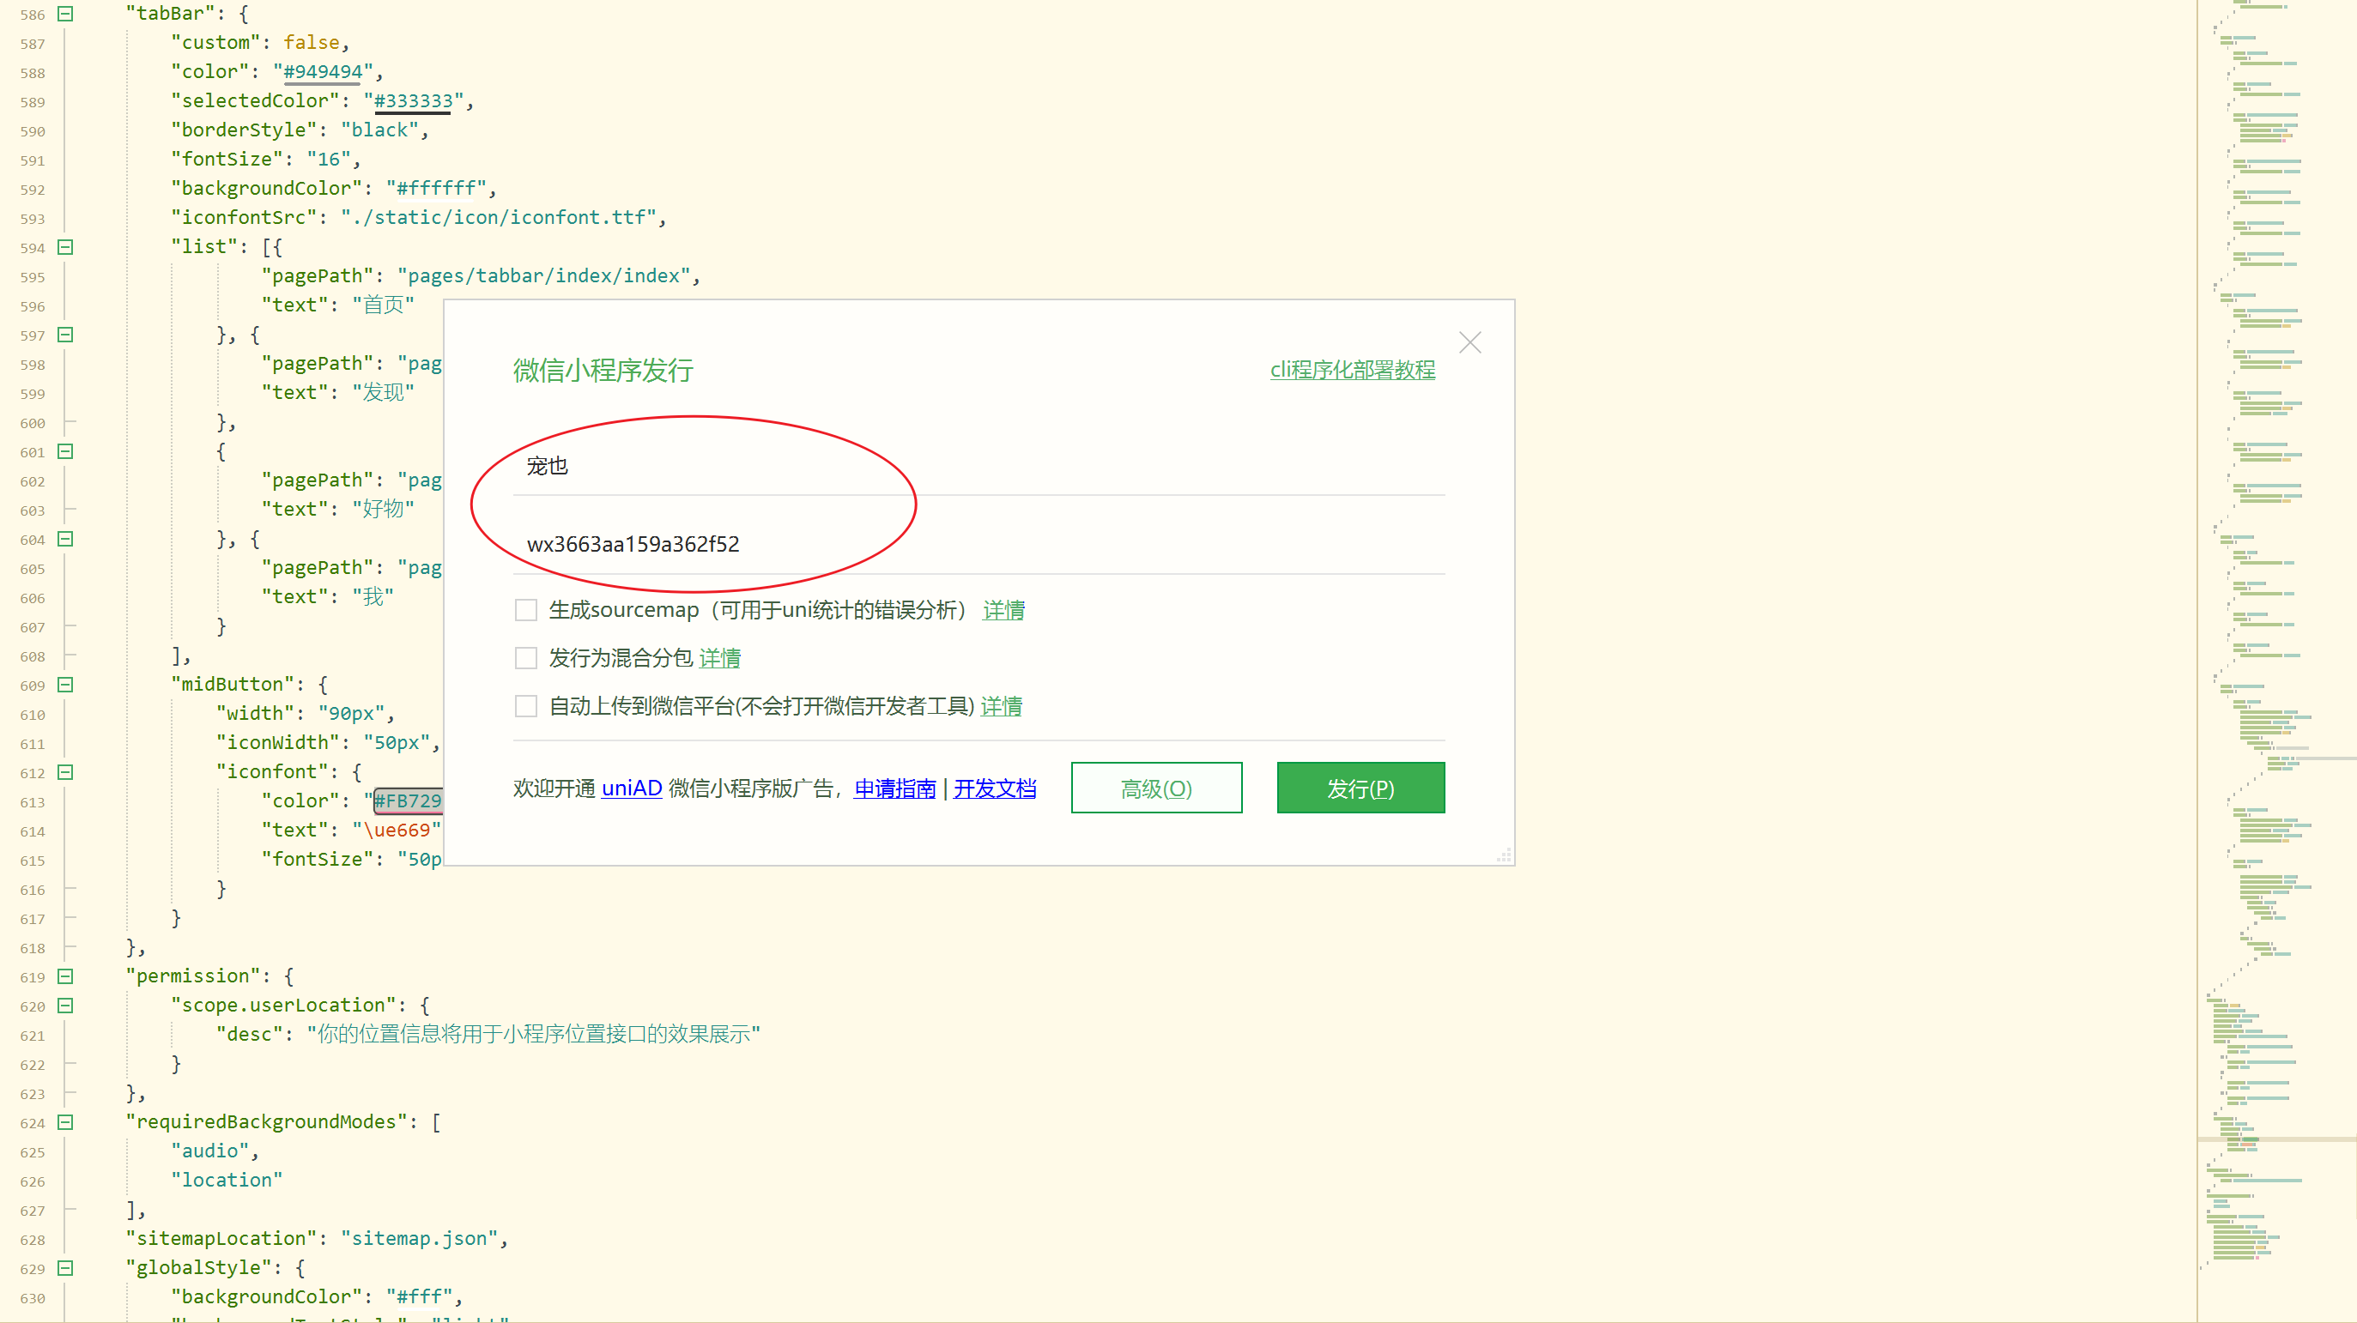Enable the generate sourcemap checkbox

(x=526, y=610)
